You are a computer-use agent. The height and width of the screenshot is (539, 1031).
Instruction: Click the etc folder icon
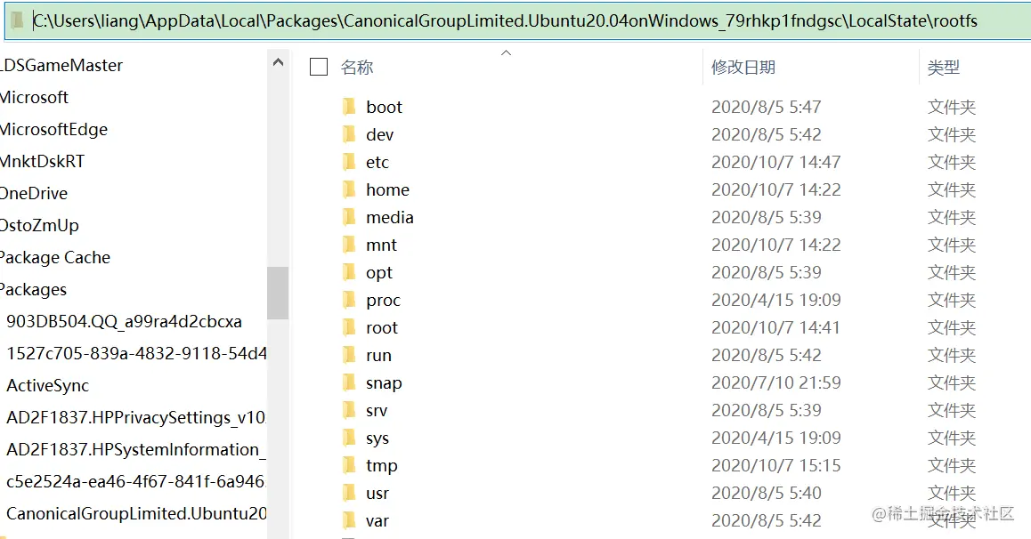[349, 162]
